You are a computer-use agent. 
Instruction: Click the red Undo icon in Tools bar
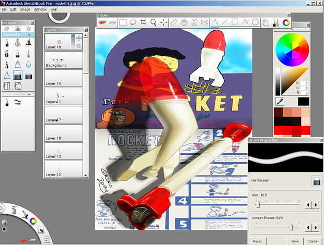[x=102, y=22]
